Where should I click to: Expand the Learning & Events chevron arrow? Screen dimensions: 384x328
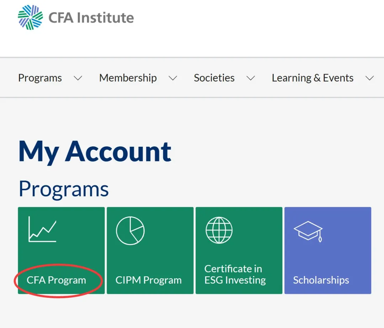pyautogui.click(x=370, y=78)
